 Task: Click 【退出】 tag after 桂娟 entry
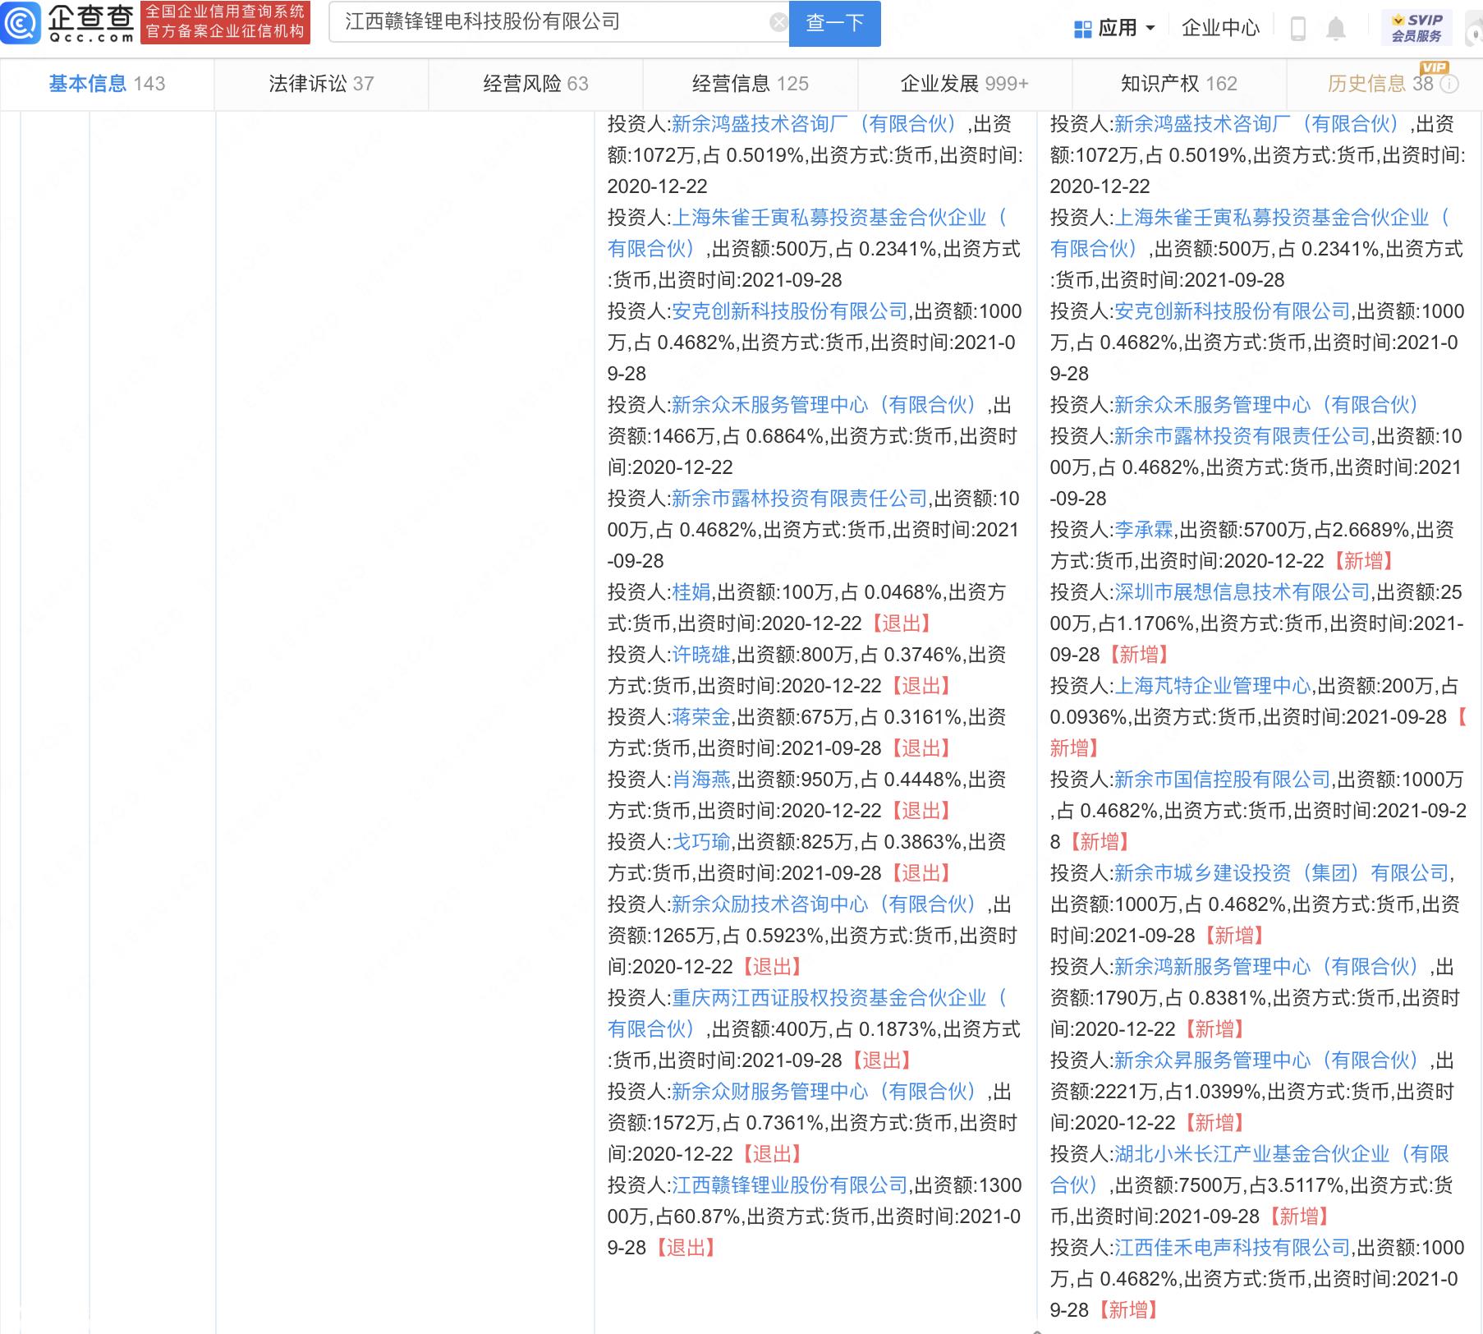(902, 623)
